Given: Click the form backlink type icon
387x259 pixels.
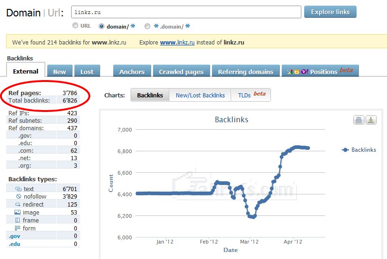Looking at the screenshot, I should pos(18,228).
